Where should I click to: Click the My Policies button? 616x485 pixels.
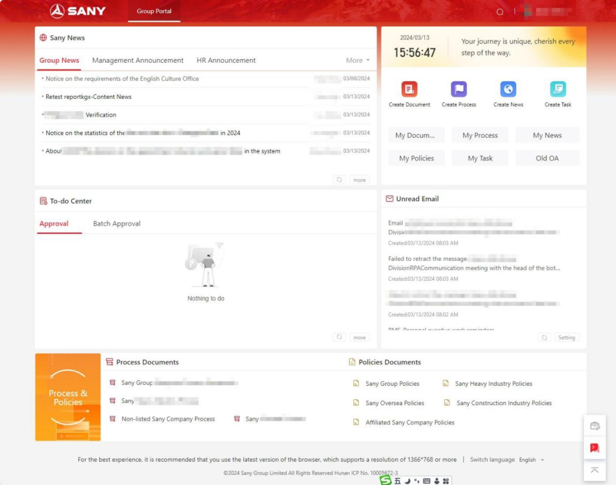tap(416, 158)
